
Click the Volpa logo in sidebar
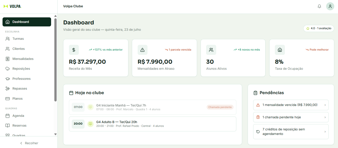coord(13,6)
